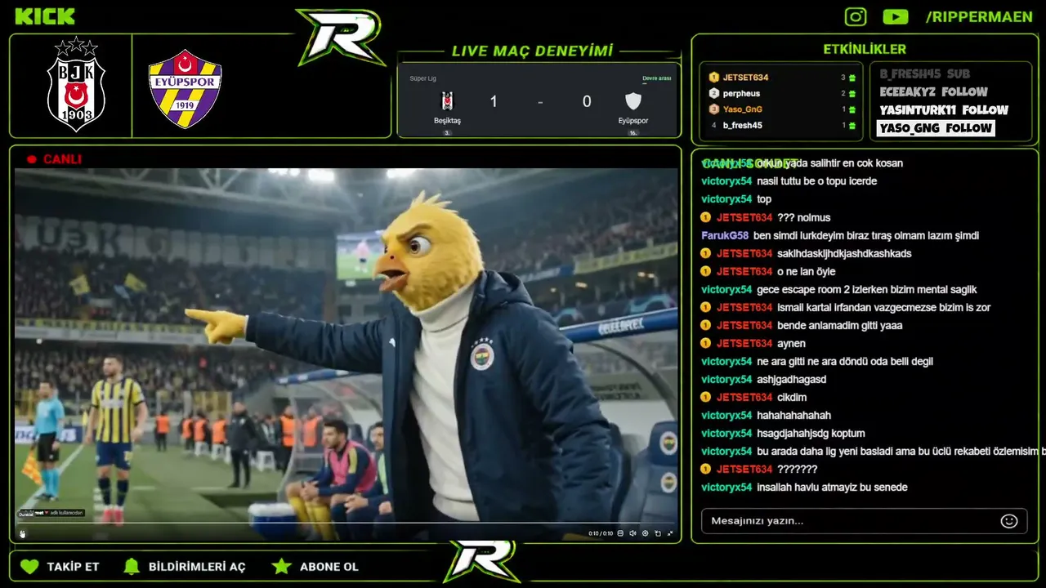This screenshot has width=1046, height=588.
Task: Click the Eyüpspor team name in scoreboard
Action: click(x=633, y=121)
